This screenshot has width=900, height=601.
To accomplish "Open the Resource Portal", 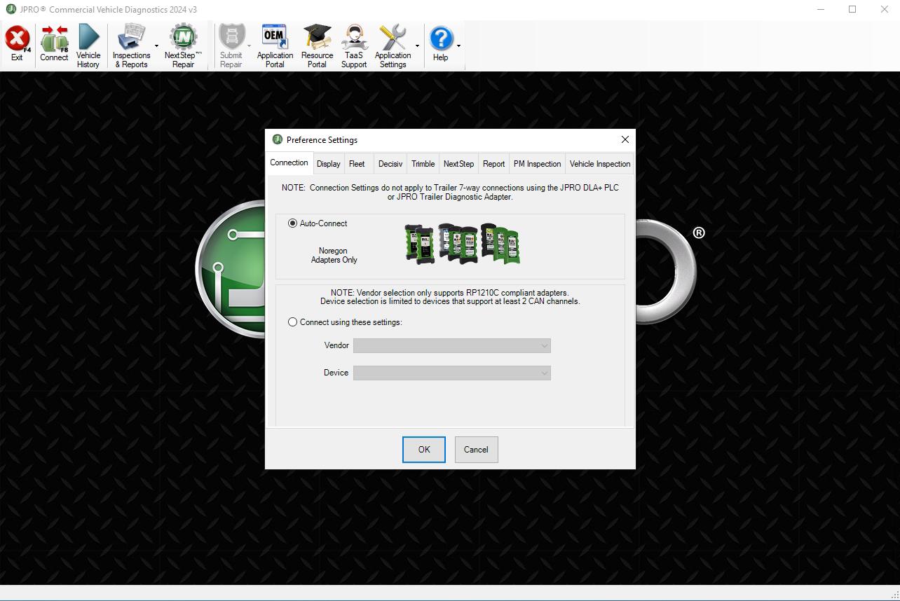I will point(316,44).
